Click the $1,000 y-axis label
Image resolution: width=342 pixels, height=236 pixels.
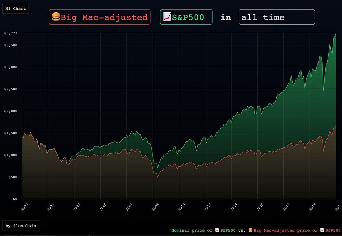pyautogui.click(x=11, y=155)
